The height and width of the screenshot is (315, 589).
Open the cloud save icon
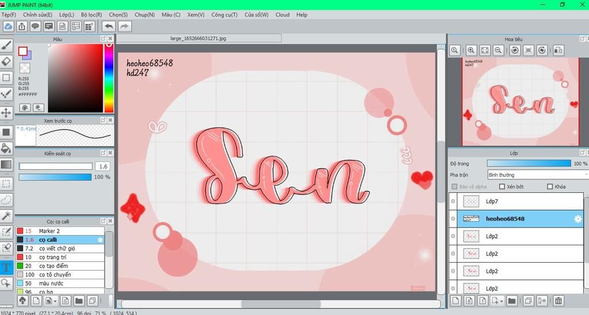point(8,26)
